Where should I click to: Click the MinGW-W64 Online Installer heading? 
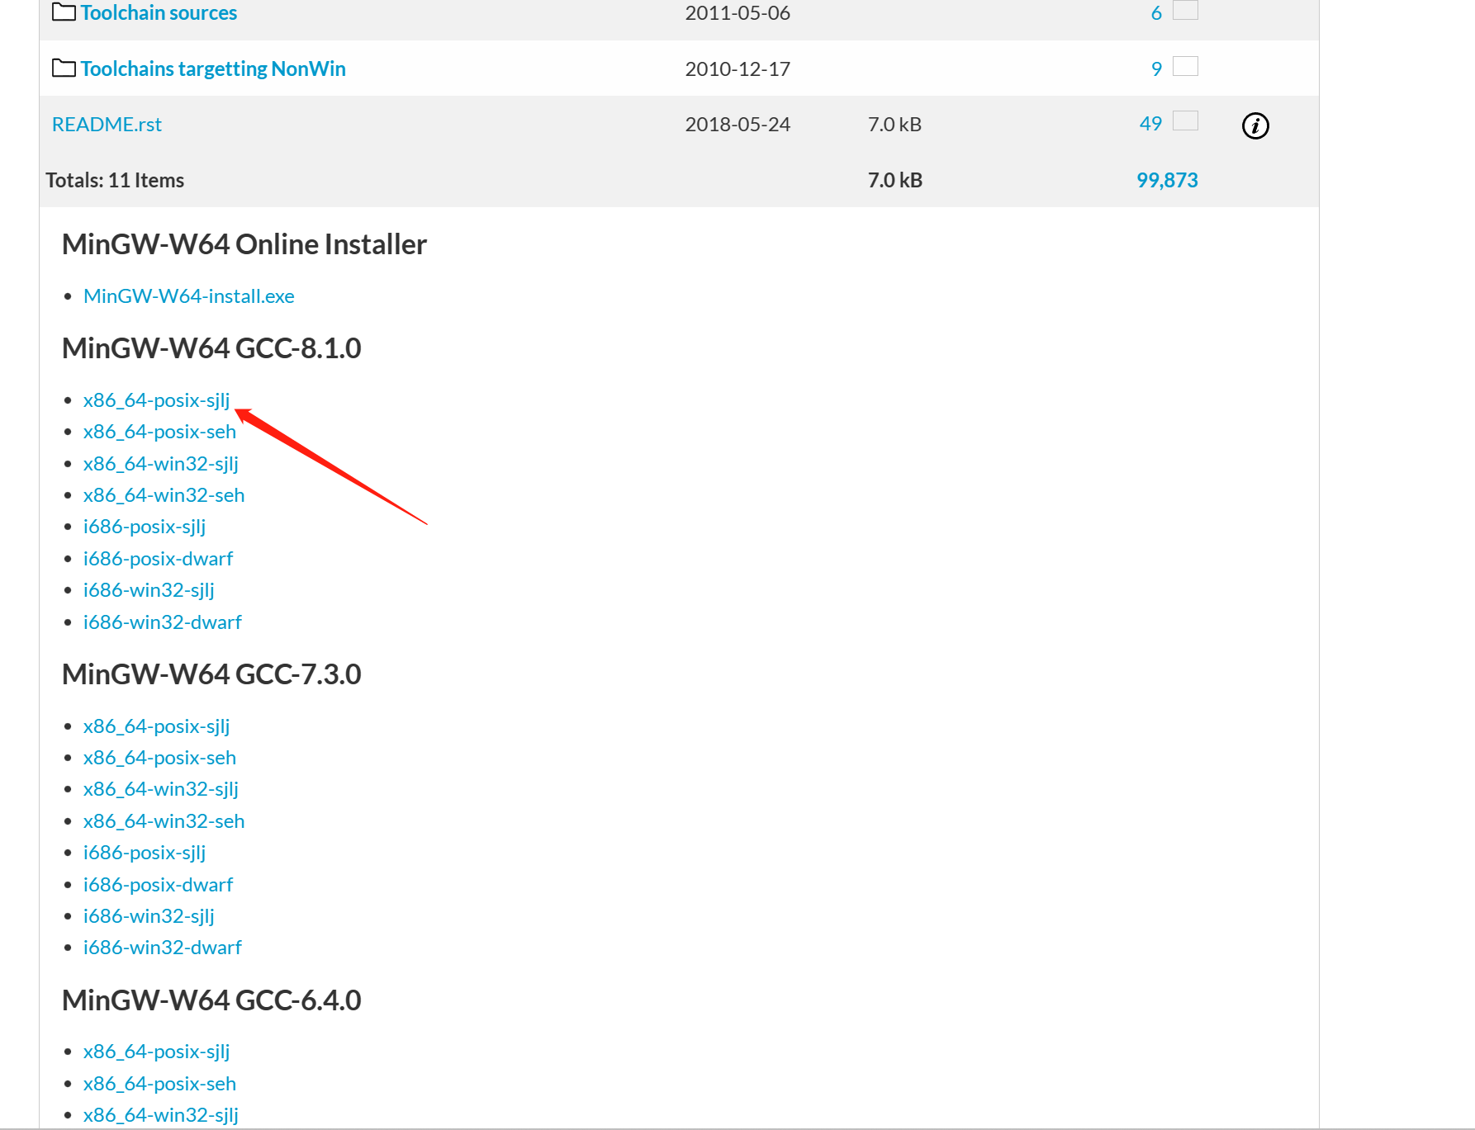244,244
